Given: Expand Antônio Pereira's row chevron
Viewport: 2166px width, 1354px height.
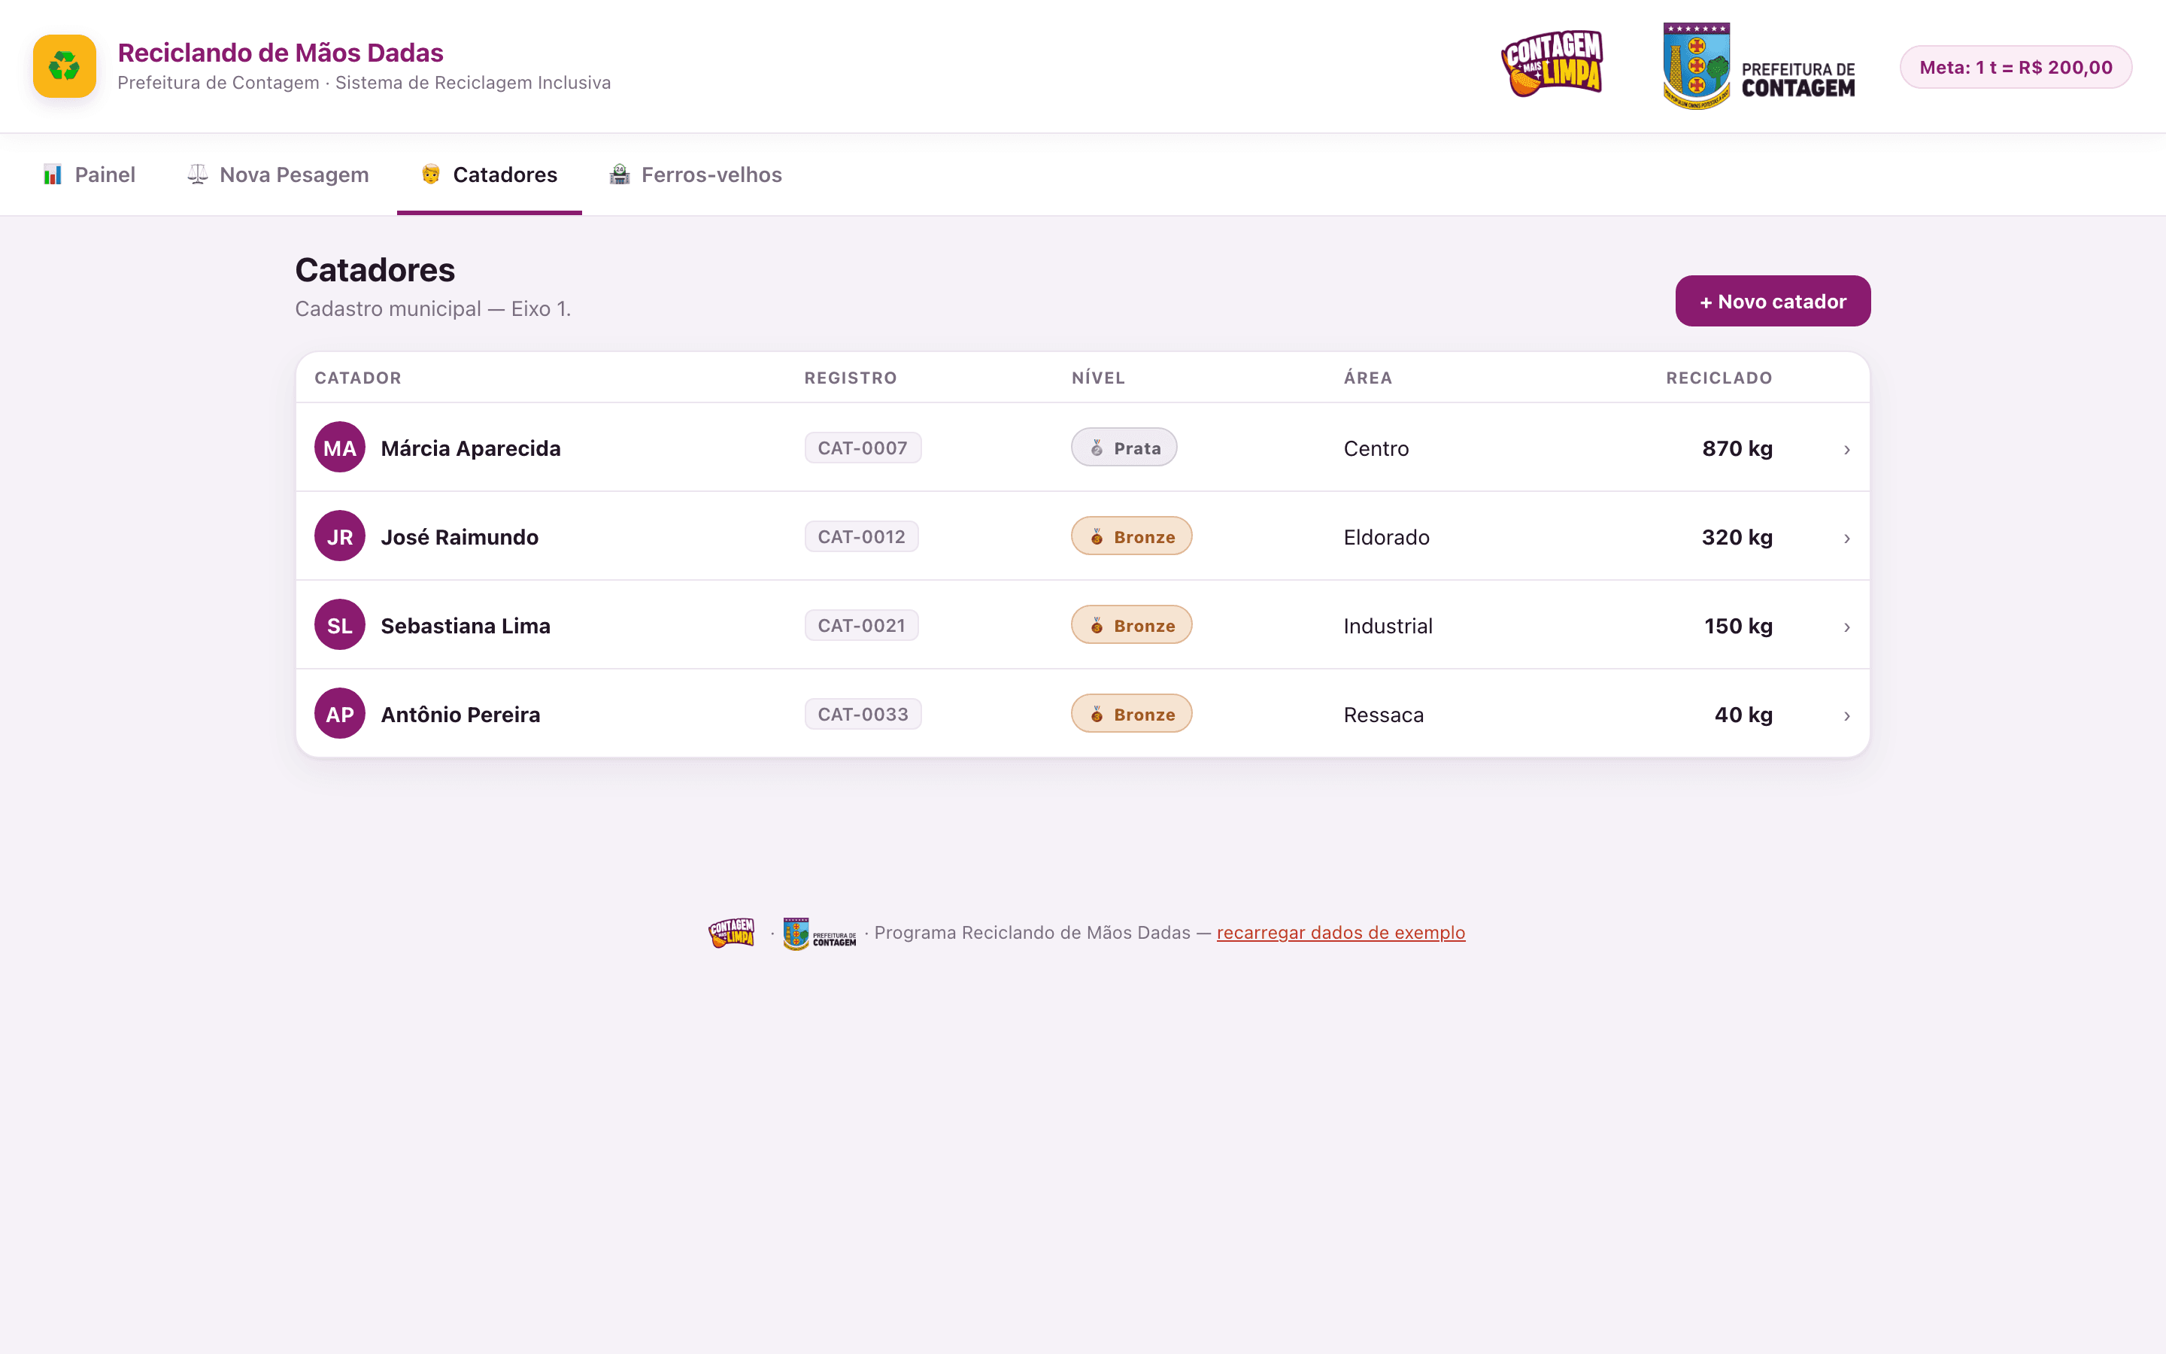Looking at the screenshot, I should pyautogui.click(x=1846, y=715).
